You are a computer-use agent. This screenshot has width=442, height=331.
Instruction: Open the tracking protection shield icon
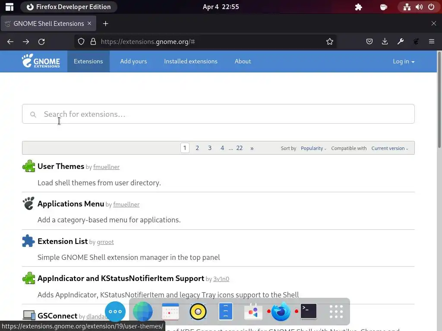click(x=81, y=42)
